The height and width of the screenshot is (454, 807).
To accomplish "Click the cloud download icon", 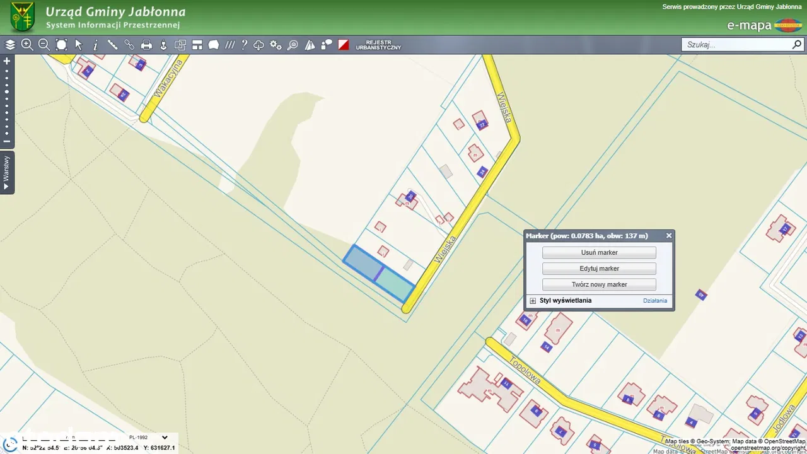I will click(x=259, y=45).
